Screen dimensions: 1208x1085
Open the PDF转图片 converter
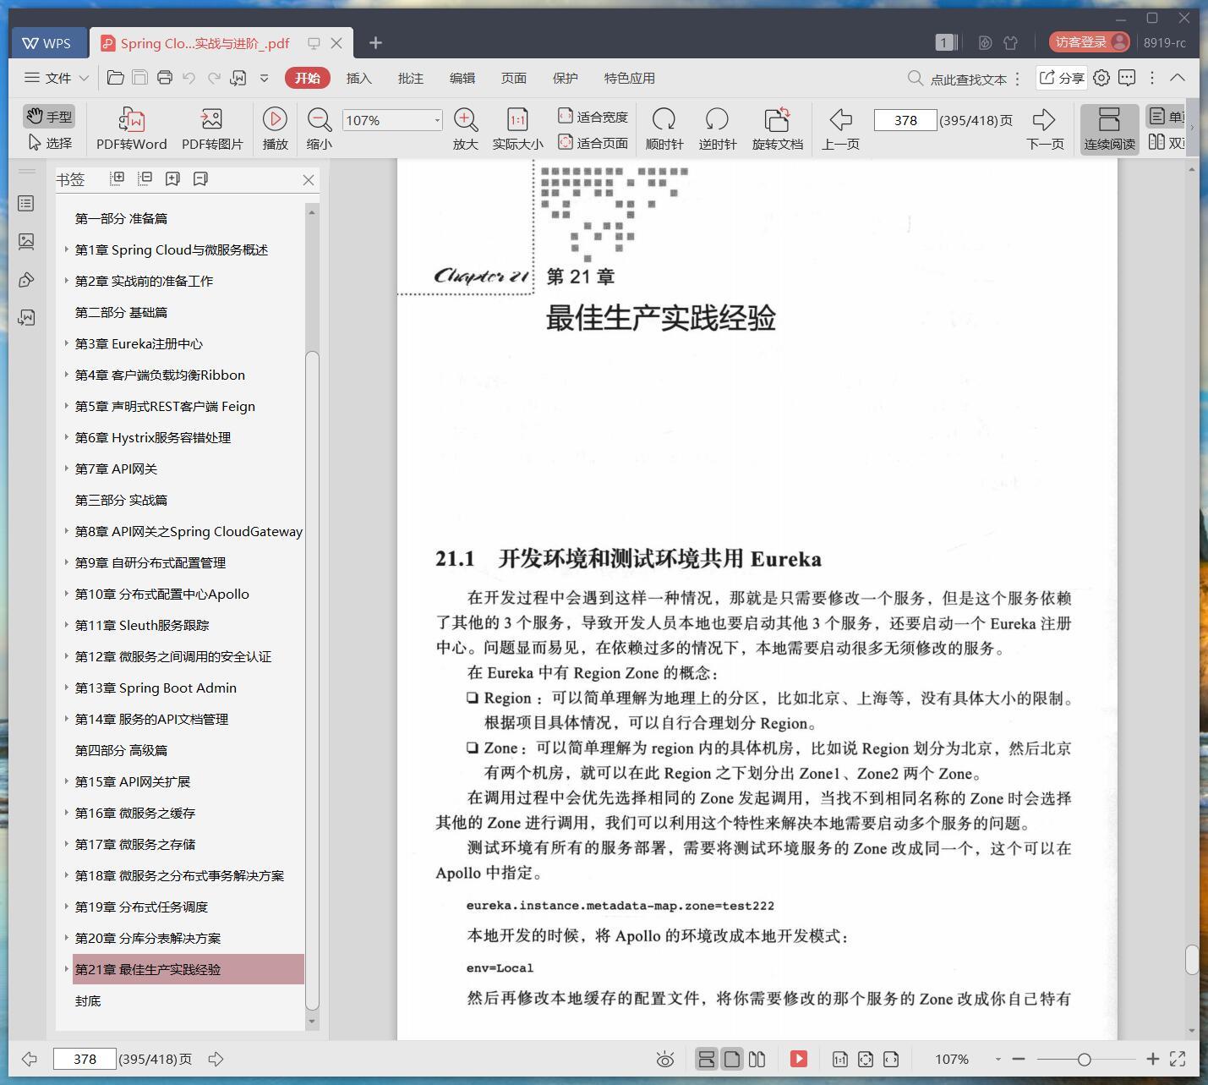(212, 129)
